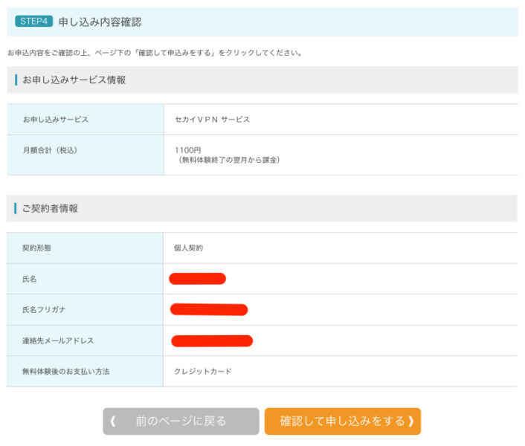Image resolution: width=525 pixels, height=446 pixels.
Task: Click the 無料体験後のお支払い方法 label cell
Action: [x=66, y=371]
